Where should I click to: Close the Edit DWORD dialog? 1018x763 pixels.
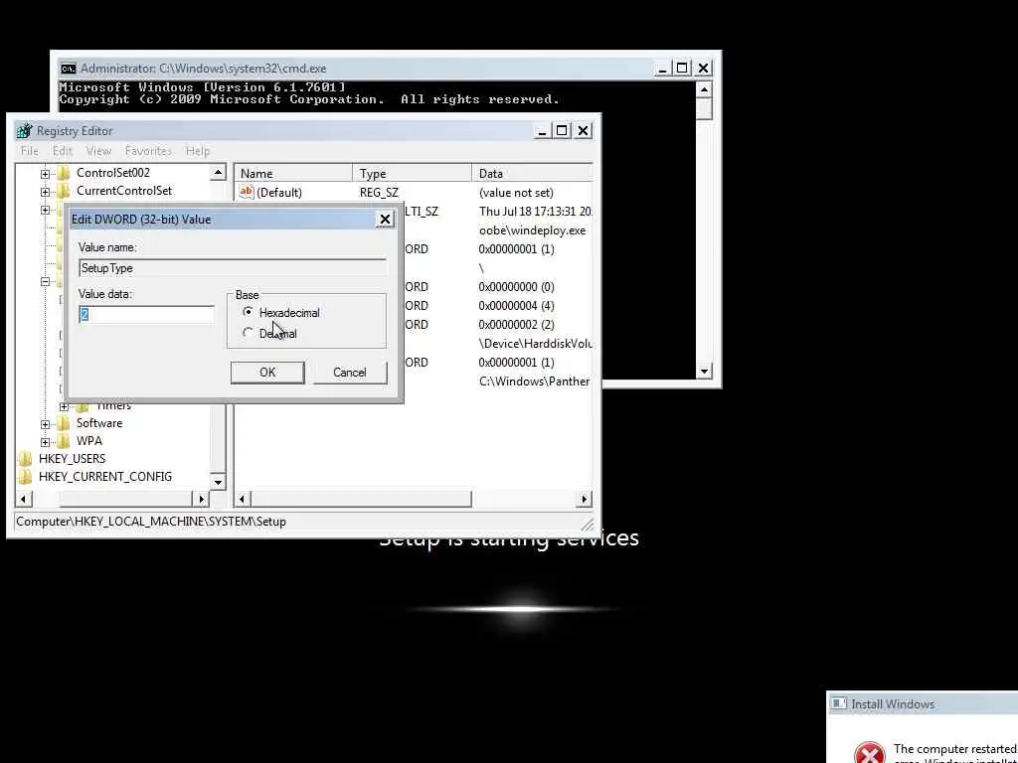(385, 220)
